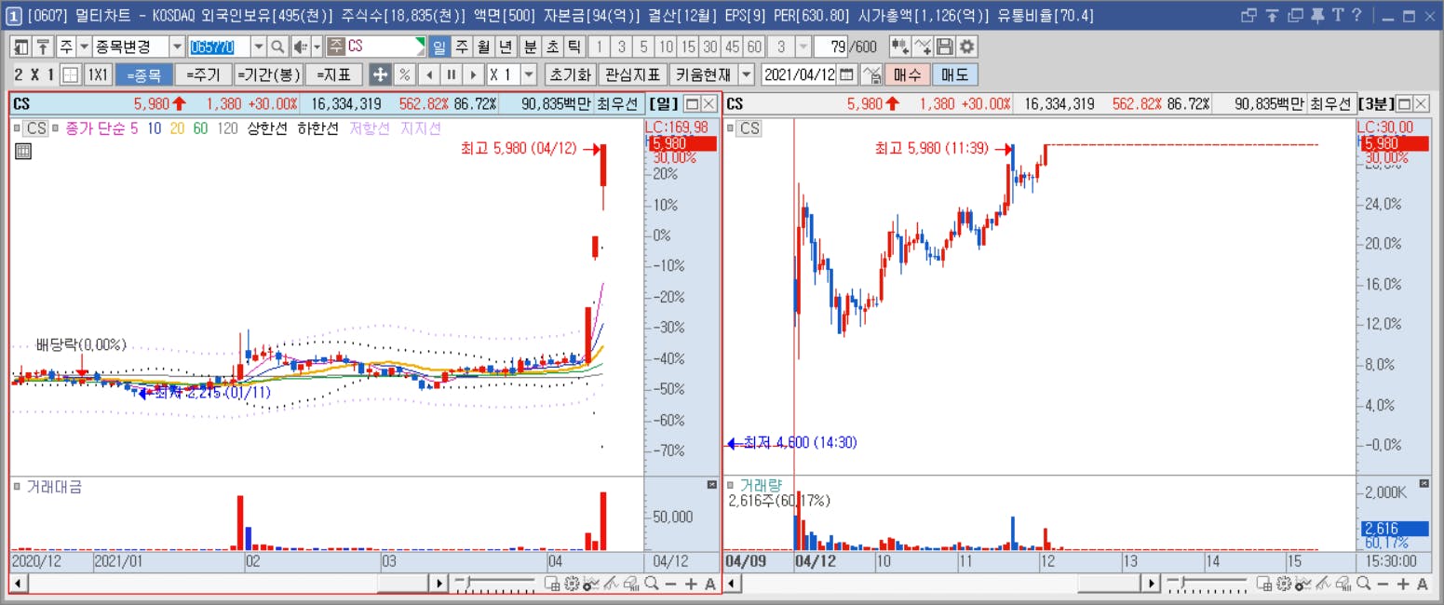Click the 매수 buy button
The image size is (1444, 605).
907,74
